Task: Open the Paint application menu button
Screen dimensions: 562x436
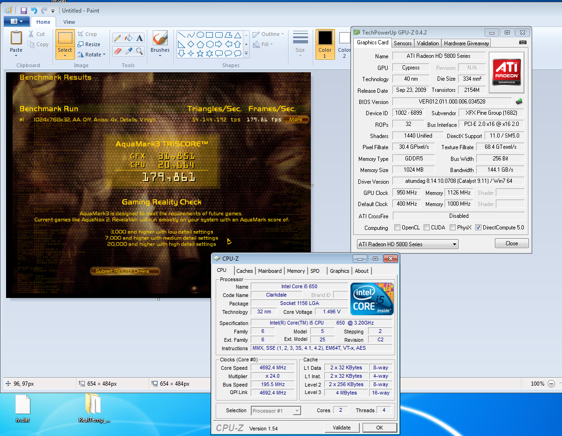Action: (x=17, y=21)
